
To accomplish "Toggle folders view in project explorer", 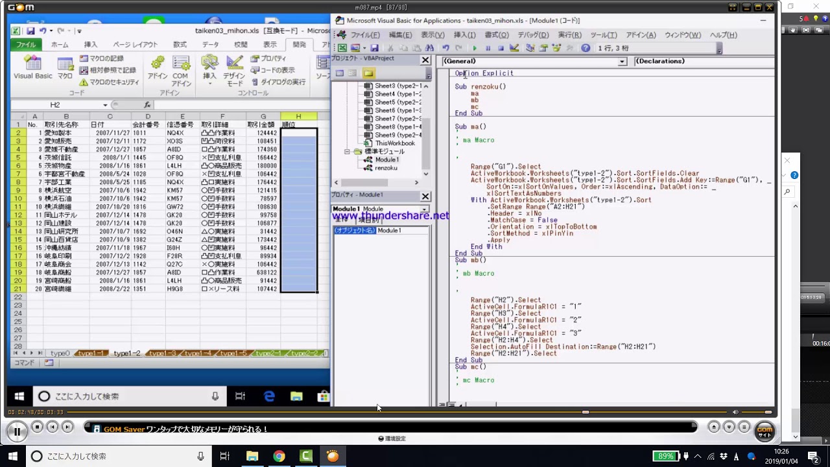I will click(x=368, y=73).
